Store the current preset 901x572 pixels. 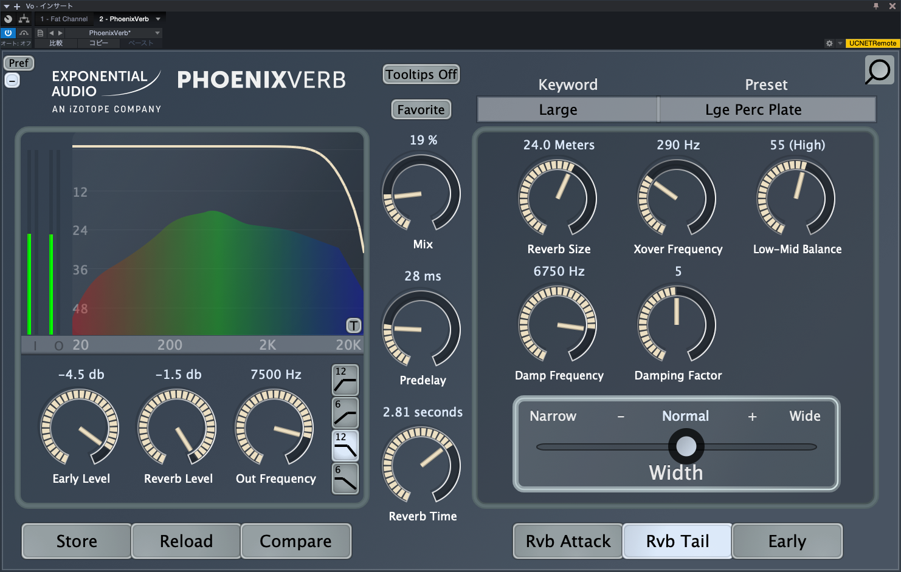click(x=76, y=541)
